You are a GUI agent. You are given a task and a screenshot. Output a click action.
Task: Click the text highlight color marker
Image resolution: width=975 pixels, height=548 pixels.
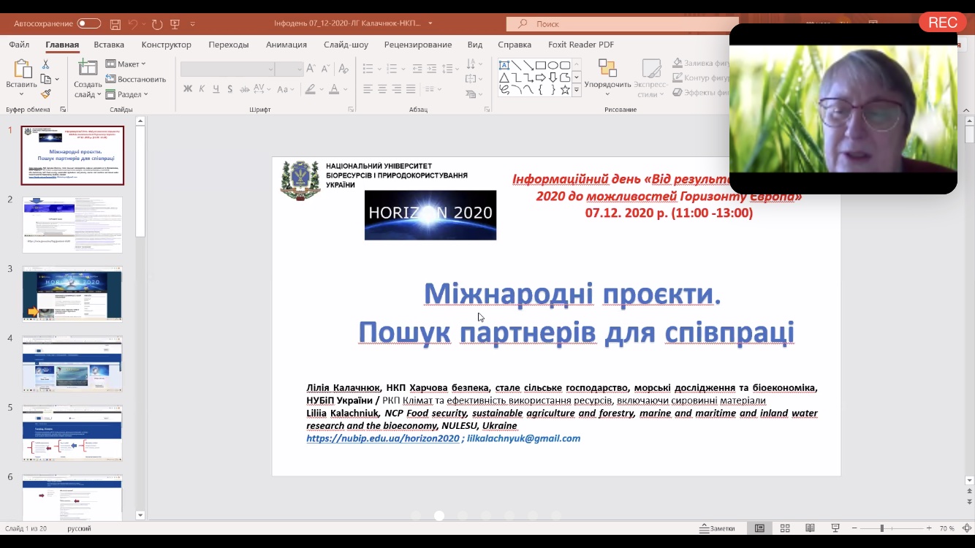[310, 89]
